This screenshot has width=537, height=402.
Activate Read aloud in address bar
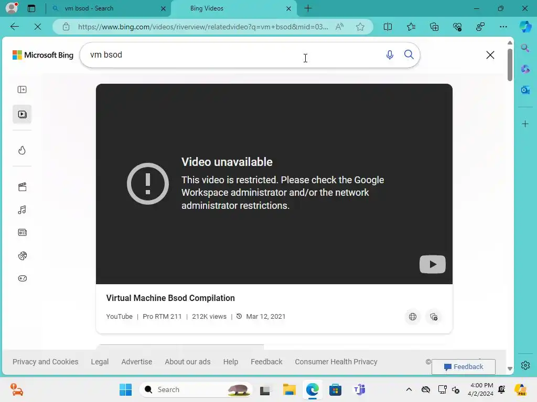[339, 27]
